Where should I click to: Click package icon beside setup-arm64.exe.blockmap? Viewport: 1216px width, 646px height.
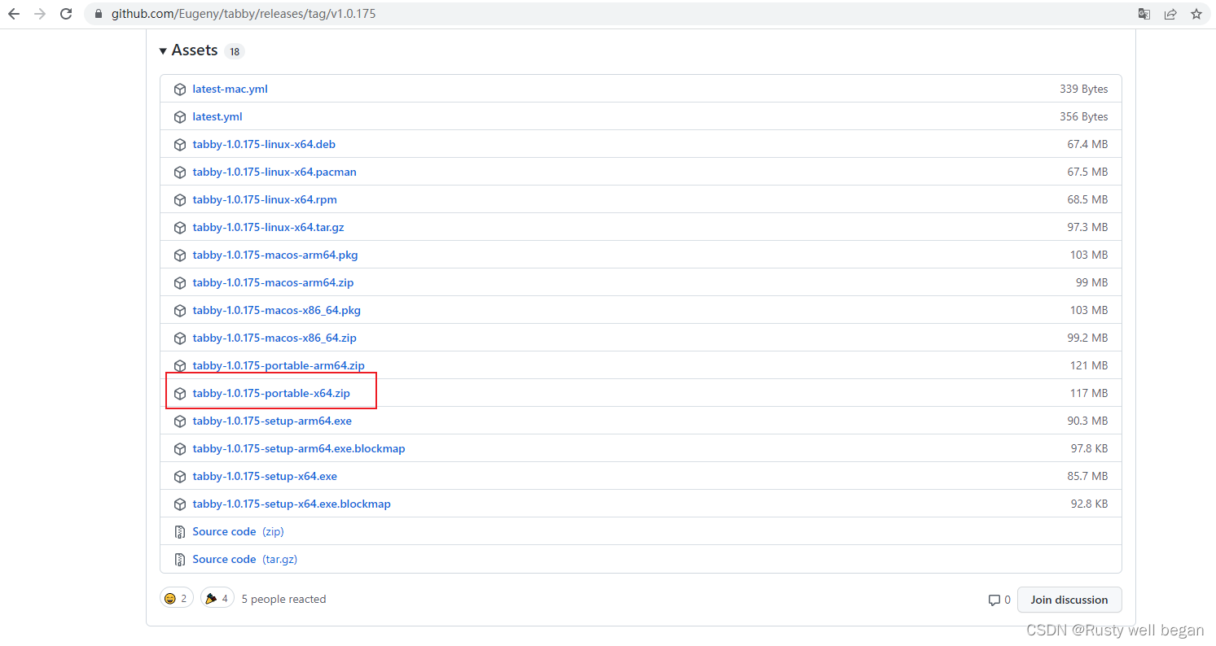180,448
